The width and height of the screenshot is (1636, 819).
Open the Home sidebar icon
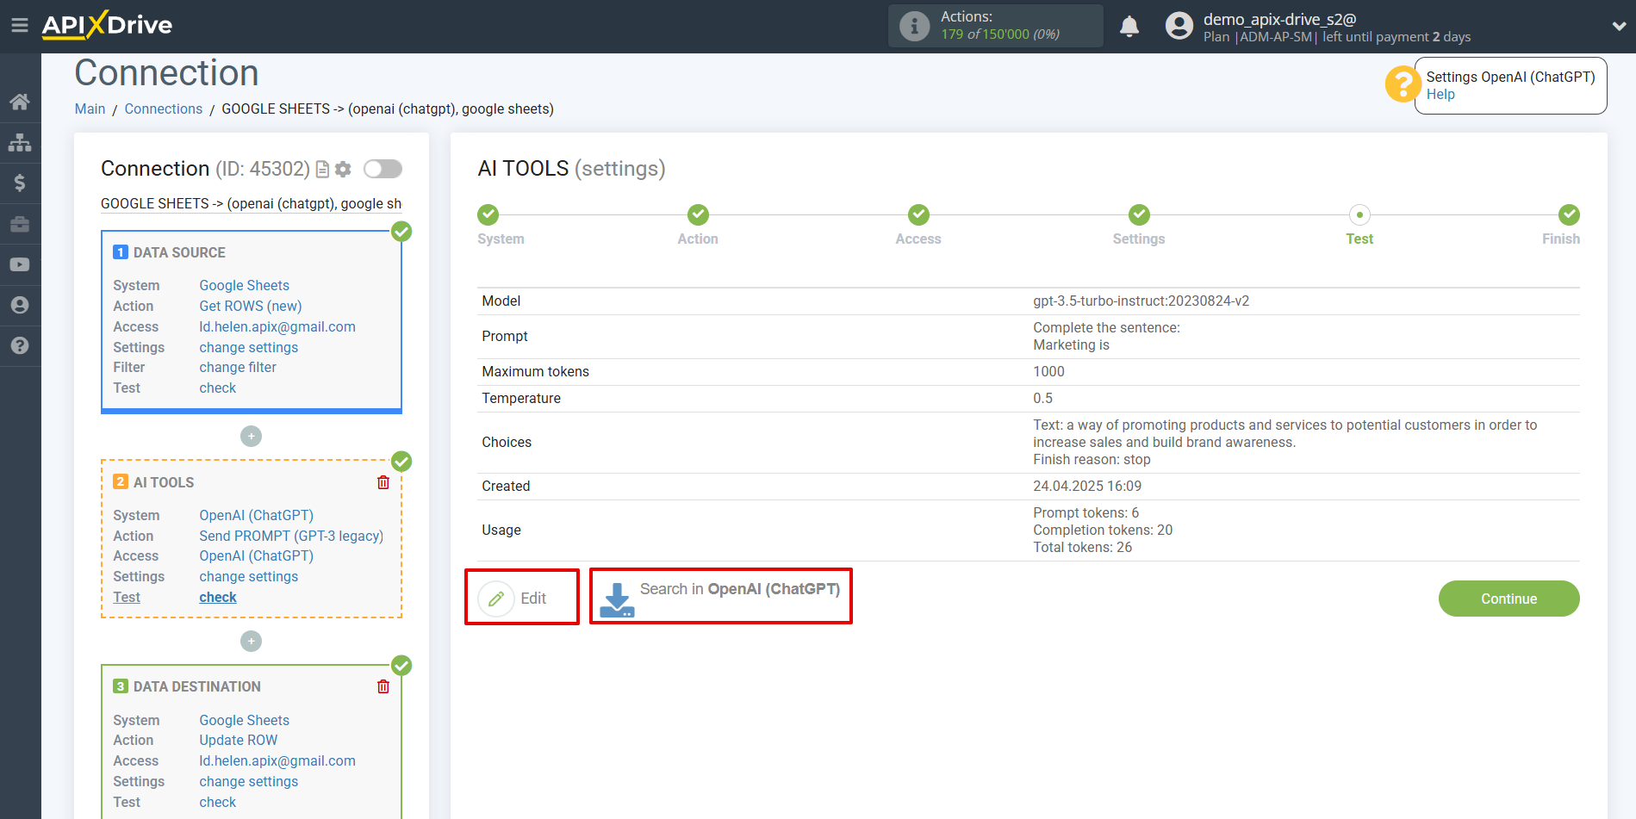coord(20,102)
